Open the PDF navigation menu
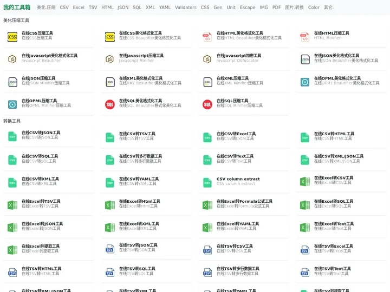 point(277,8)
